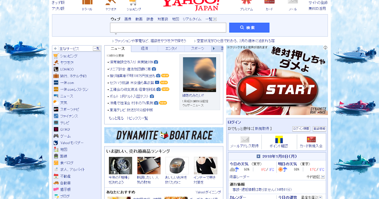Screen dimensions: 379x199
Task: Click the 自動車 car icon
Action: [56, 183]
